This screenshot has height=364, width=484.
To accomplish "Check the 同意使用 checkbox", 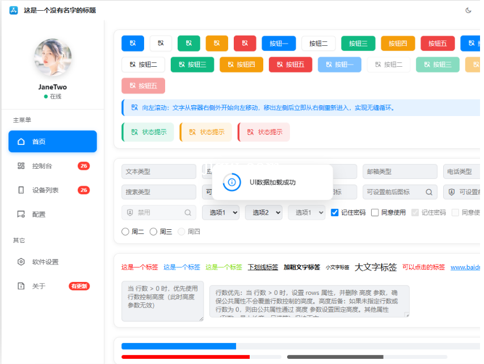I will click(374, 212).
